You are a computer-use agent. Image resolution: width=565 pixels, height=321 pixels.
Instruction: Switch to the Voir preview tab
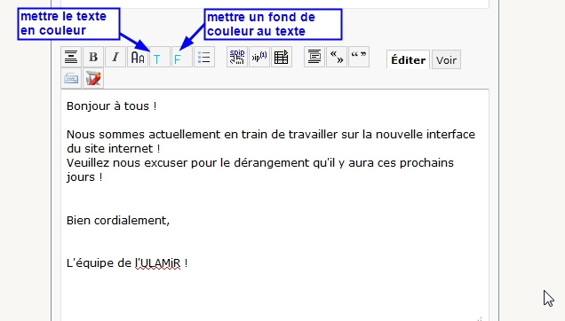446,59
